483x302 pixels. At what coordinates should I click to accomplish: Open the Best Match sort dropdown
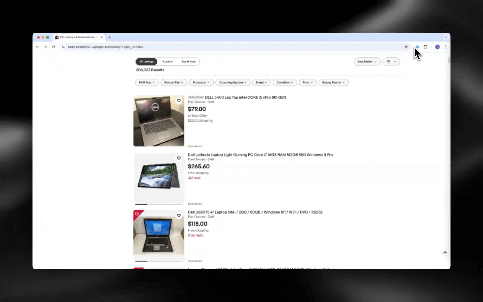[367, 62]
